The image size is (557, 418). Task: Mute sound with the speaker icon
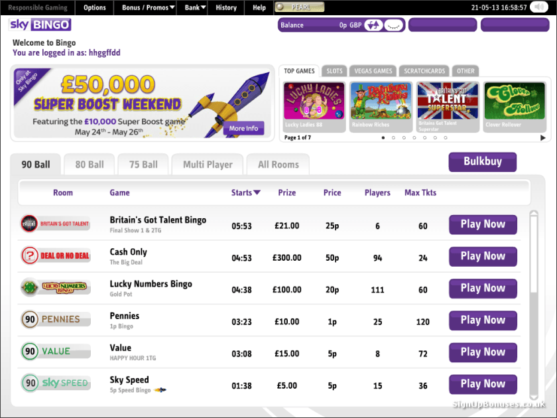(x=539, y=7)
